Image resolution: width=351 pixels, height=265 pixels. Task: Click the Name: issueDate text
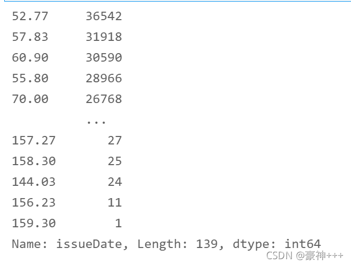tap(70, 244)
